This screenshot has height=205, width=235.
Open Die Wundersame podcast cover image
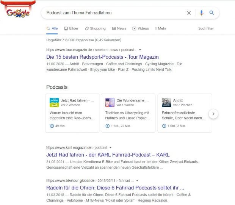[x=110, y=102]
